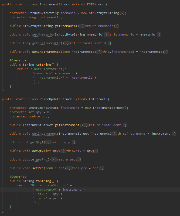Expand the folded setMnemonic method body
180x216 pixels.
[132, 34]
